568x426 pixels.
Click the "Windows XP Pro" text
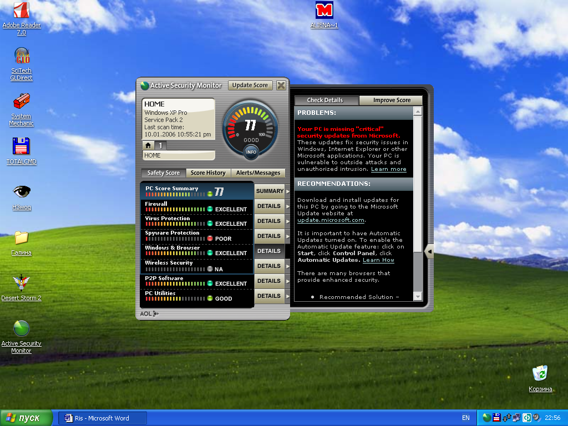click(166, 113)
